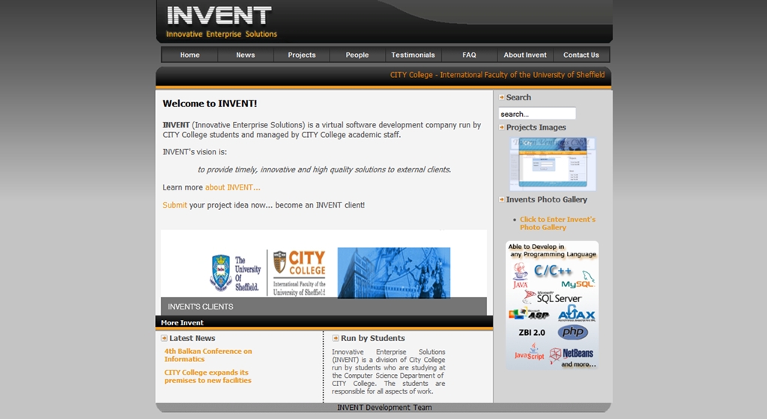767x419 pixels.
Task: Open the Home menu item
Action: 190,55
